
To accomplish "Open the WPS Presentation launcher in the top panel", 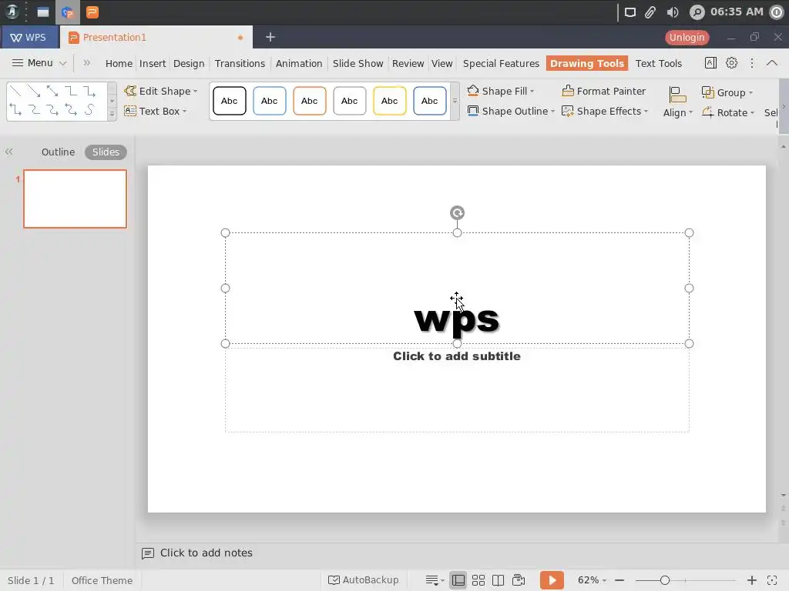I will click(92, 12).
